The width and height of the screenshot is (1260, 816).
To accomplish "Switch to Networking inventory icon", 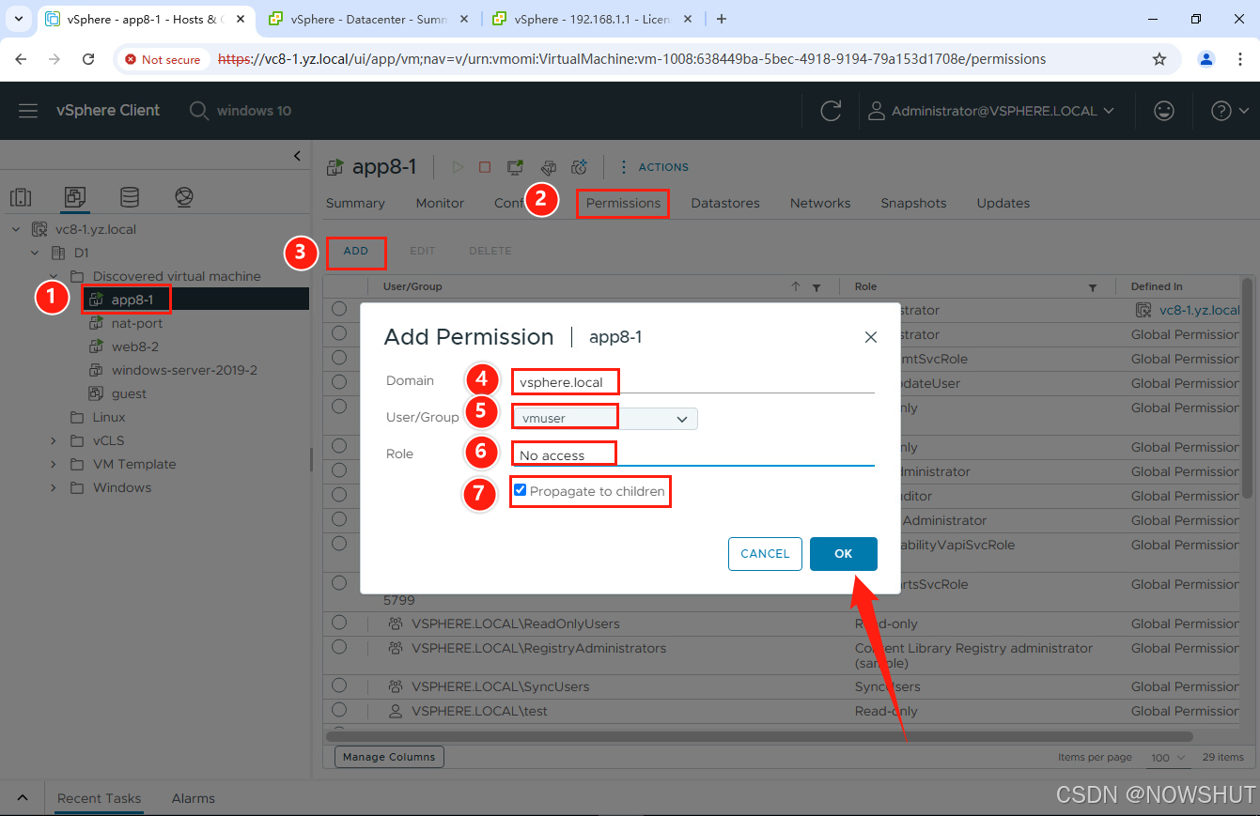I will pos(184,197).
